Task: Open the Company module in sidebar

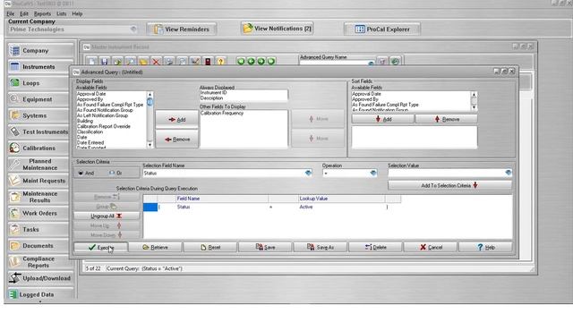Action: click(x=40, y=50)
